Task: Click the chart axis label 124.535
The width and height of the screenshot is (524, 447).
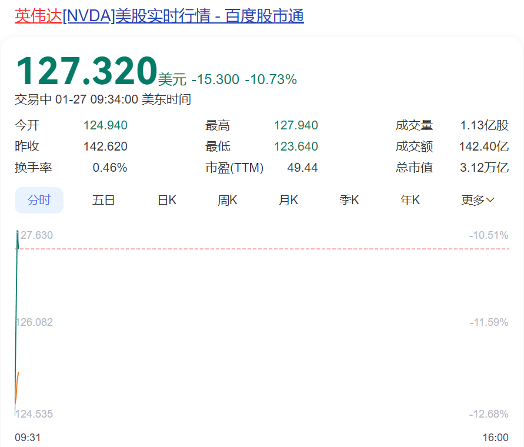Action: click(x=35, y=414)
